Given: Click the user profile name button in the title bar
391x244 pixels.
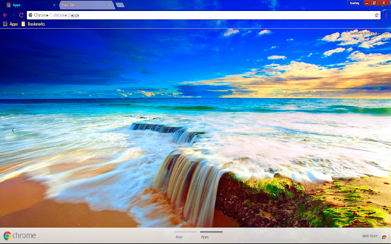Looking at the screenshot, I should pyautogui.click(x=354, y=3).
